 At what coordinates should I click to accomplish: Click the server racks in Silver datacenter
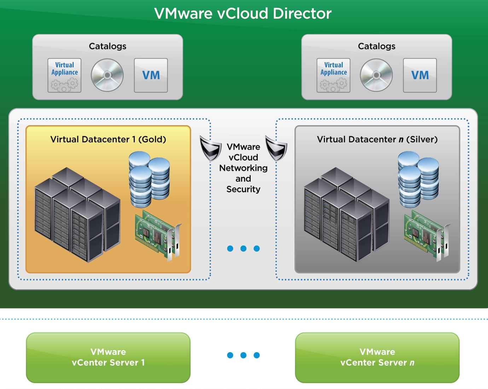pos(347,214)
